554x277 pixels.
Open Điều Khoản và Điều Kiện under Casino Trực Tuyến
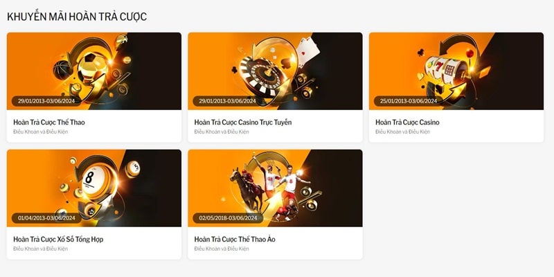tap(222, 132)
